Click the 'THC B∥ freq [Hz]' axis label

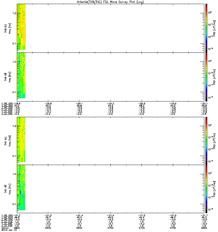8,189
